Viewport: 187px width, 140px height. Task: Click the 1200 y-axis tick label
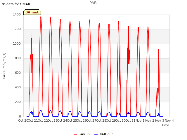pyautogui.click(x=17, y=29)
